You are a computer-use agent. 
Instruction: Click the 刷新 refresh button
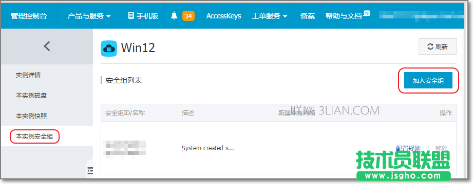438,47
